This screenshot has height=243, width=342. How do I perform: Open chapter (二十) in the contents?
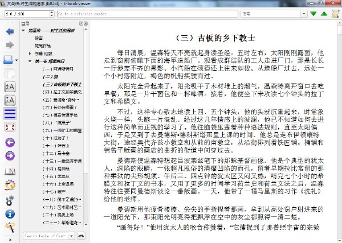pyautogui.click(x=58, y=215)
